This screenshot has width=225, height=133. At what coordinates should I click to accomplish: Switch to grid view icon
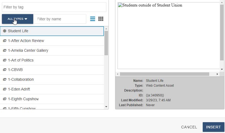tap(101, 19)
